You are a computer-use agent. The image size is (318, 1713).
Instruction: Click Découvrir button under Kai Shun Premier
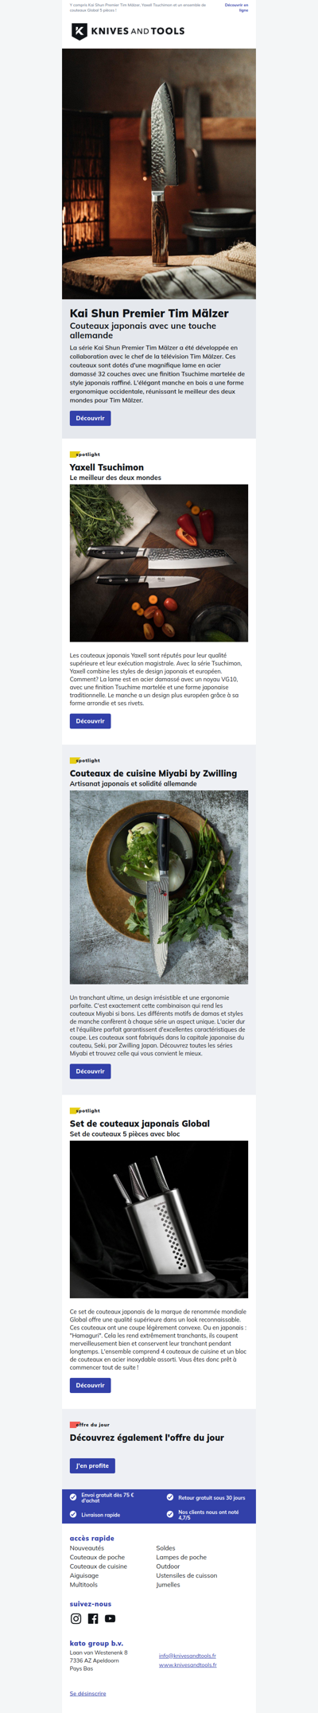90,418
